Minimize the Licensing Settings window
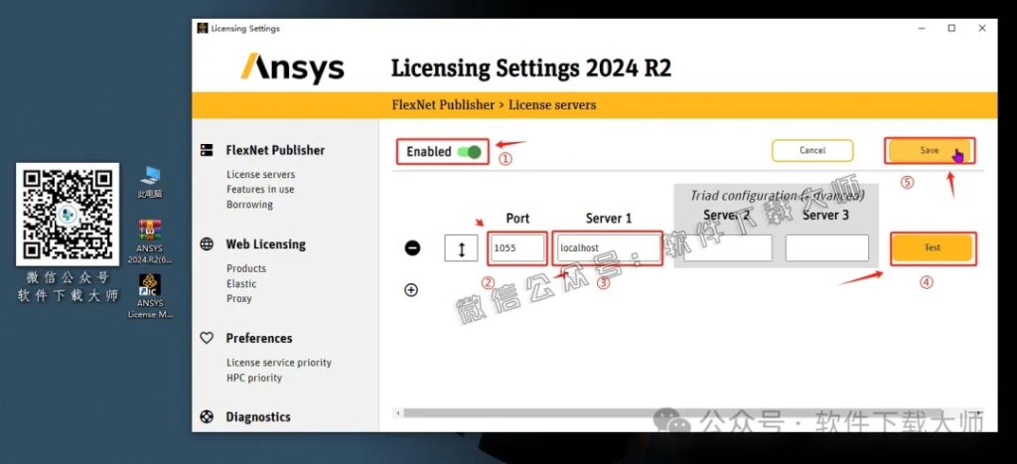The width and height of the screenshot is (1017, 464). pos(921,29)
